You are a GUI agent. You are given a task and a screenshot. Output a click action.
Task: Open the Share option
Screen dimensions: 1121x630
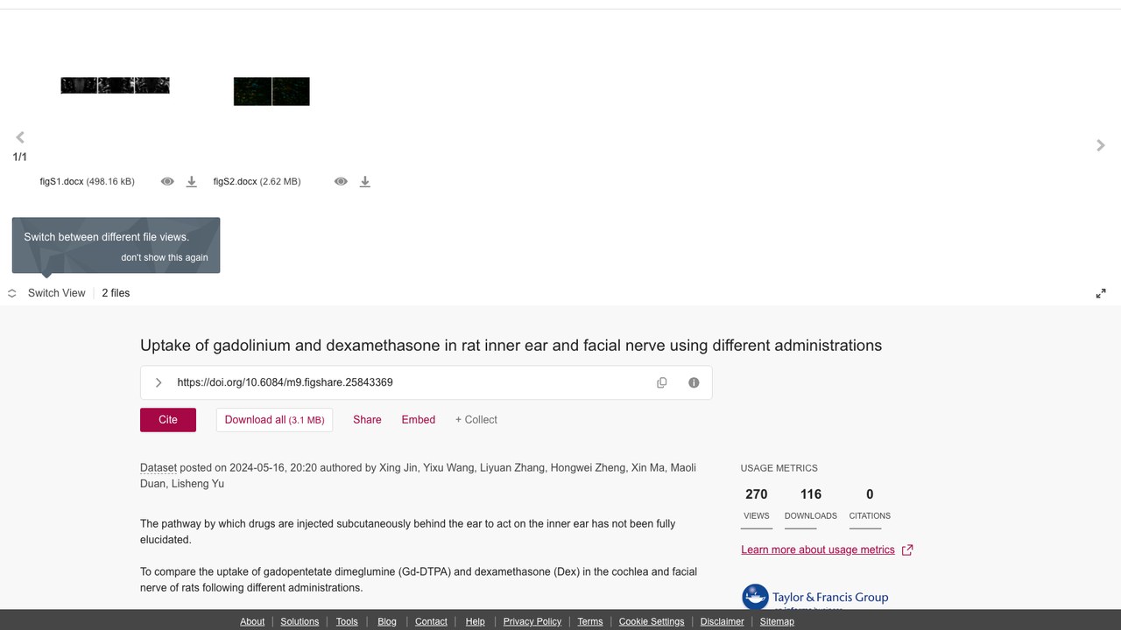coord(367,420)
